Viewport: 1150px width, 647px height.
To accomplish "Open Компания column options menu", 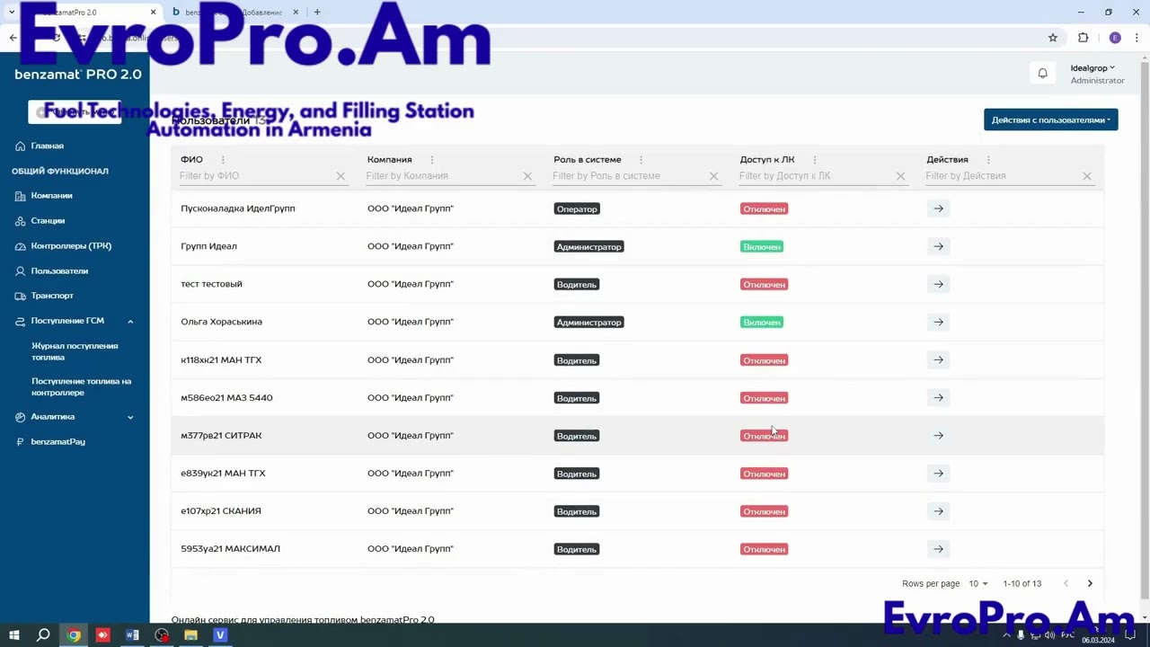I will [431, 160].
